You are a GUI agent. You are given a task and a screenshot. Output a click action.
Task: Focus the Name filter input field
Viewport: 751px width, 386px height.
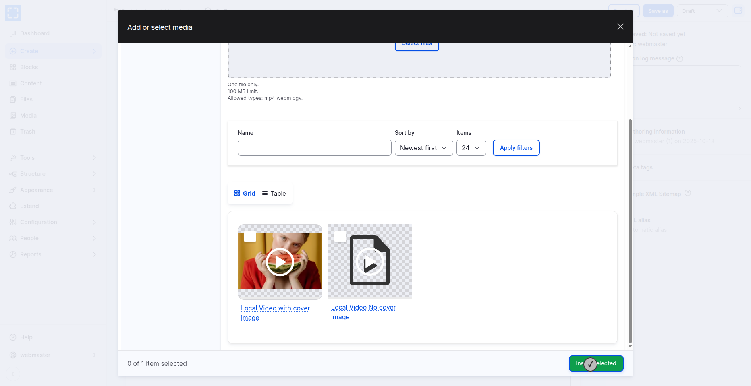pyautogui.click(x=315, y=148)
